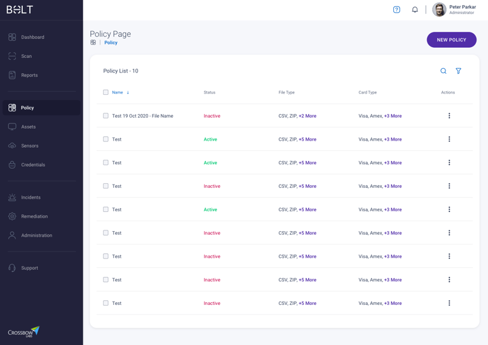Open notifications bell icon
Viewport: 488px width, 345px height.
pos(415,10)
